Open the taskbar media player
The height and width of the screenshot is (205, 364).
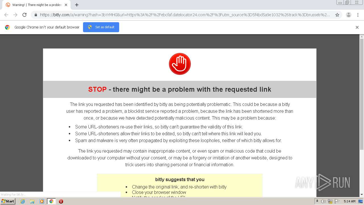(x=42, y=201)
